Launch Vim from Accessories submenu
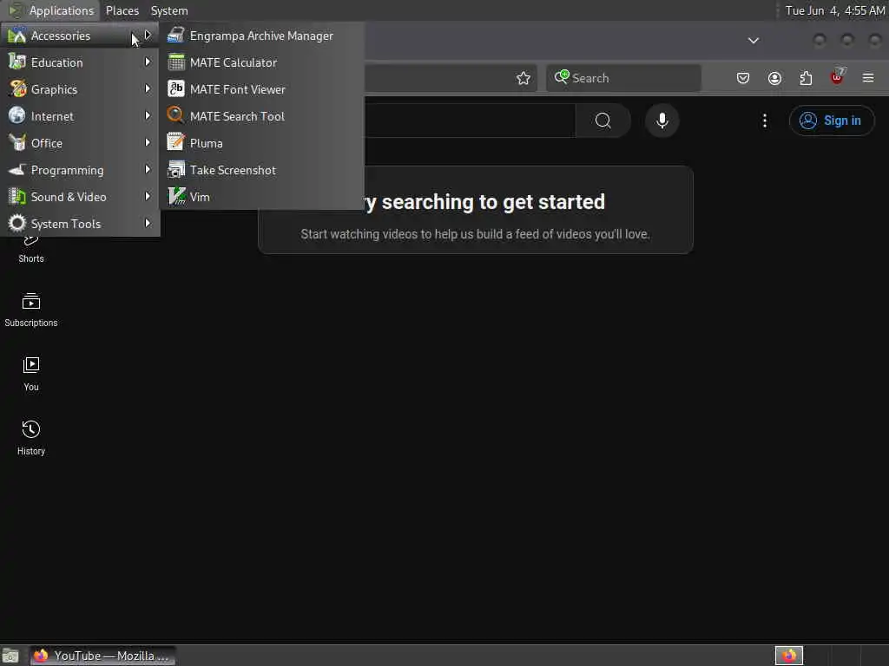The image size is (889, 666). click(261, 197)
